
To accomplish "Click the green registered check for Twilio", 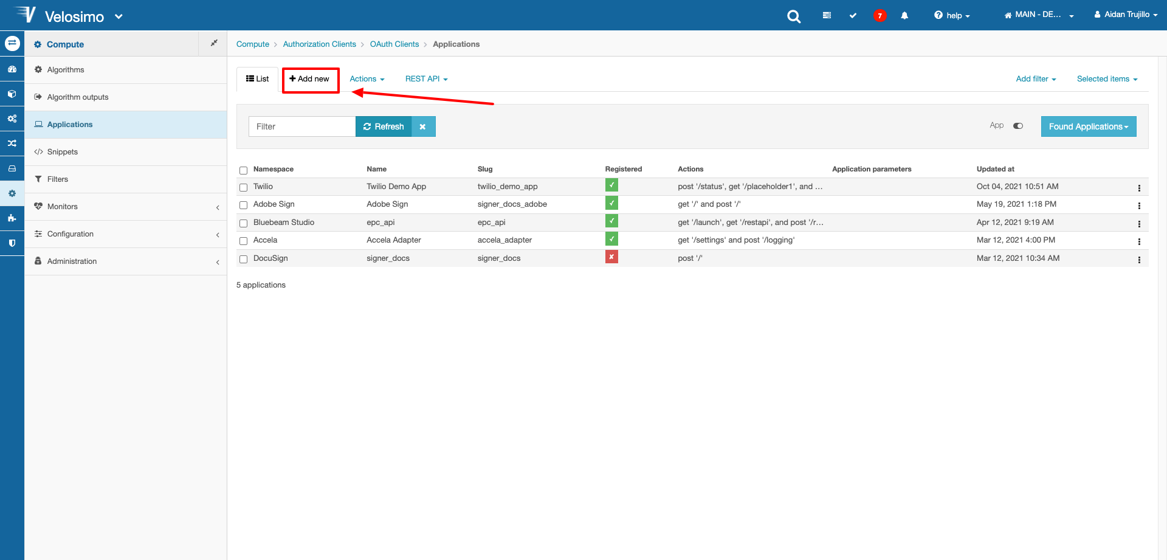I will (611, 185).
